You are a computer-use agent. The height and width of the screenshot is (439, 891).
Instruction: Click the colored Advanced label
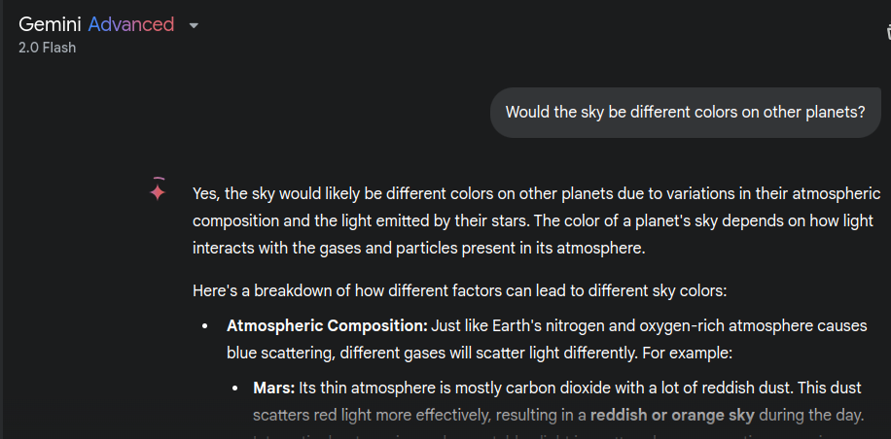131,24
